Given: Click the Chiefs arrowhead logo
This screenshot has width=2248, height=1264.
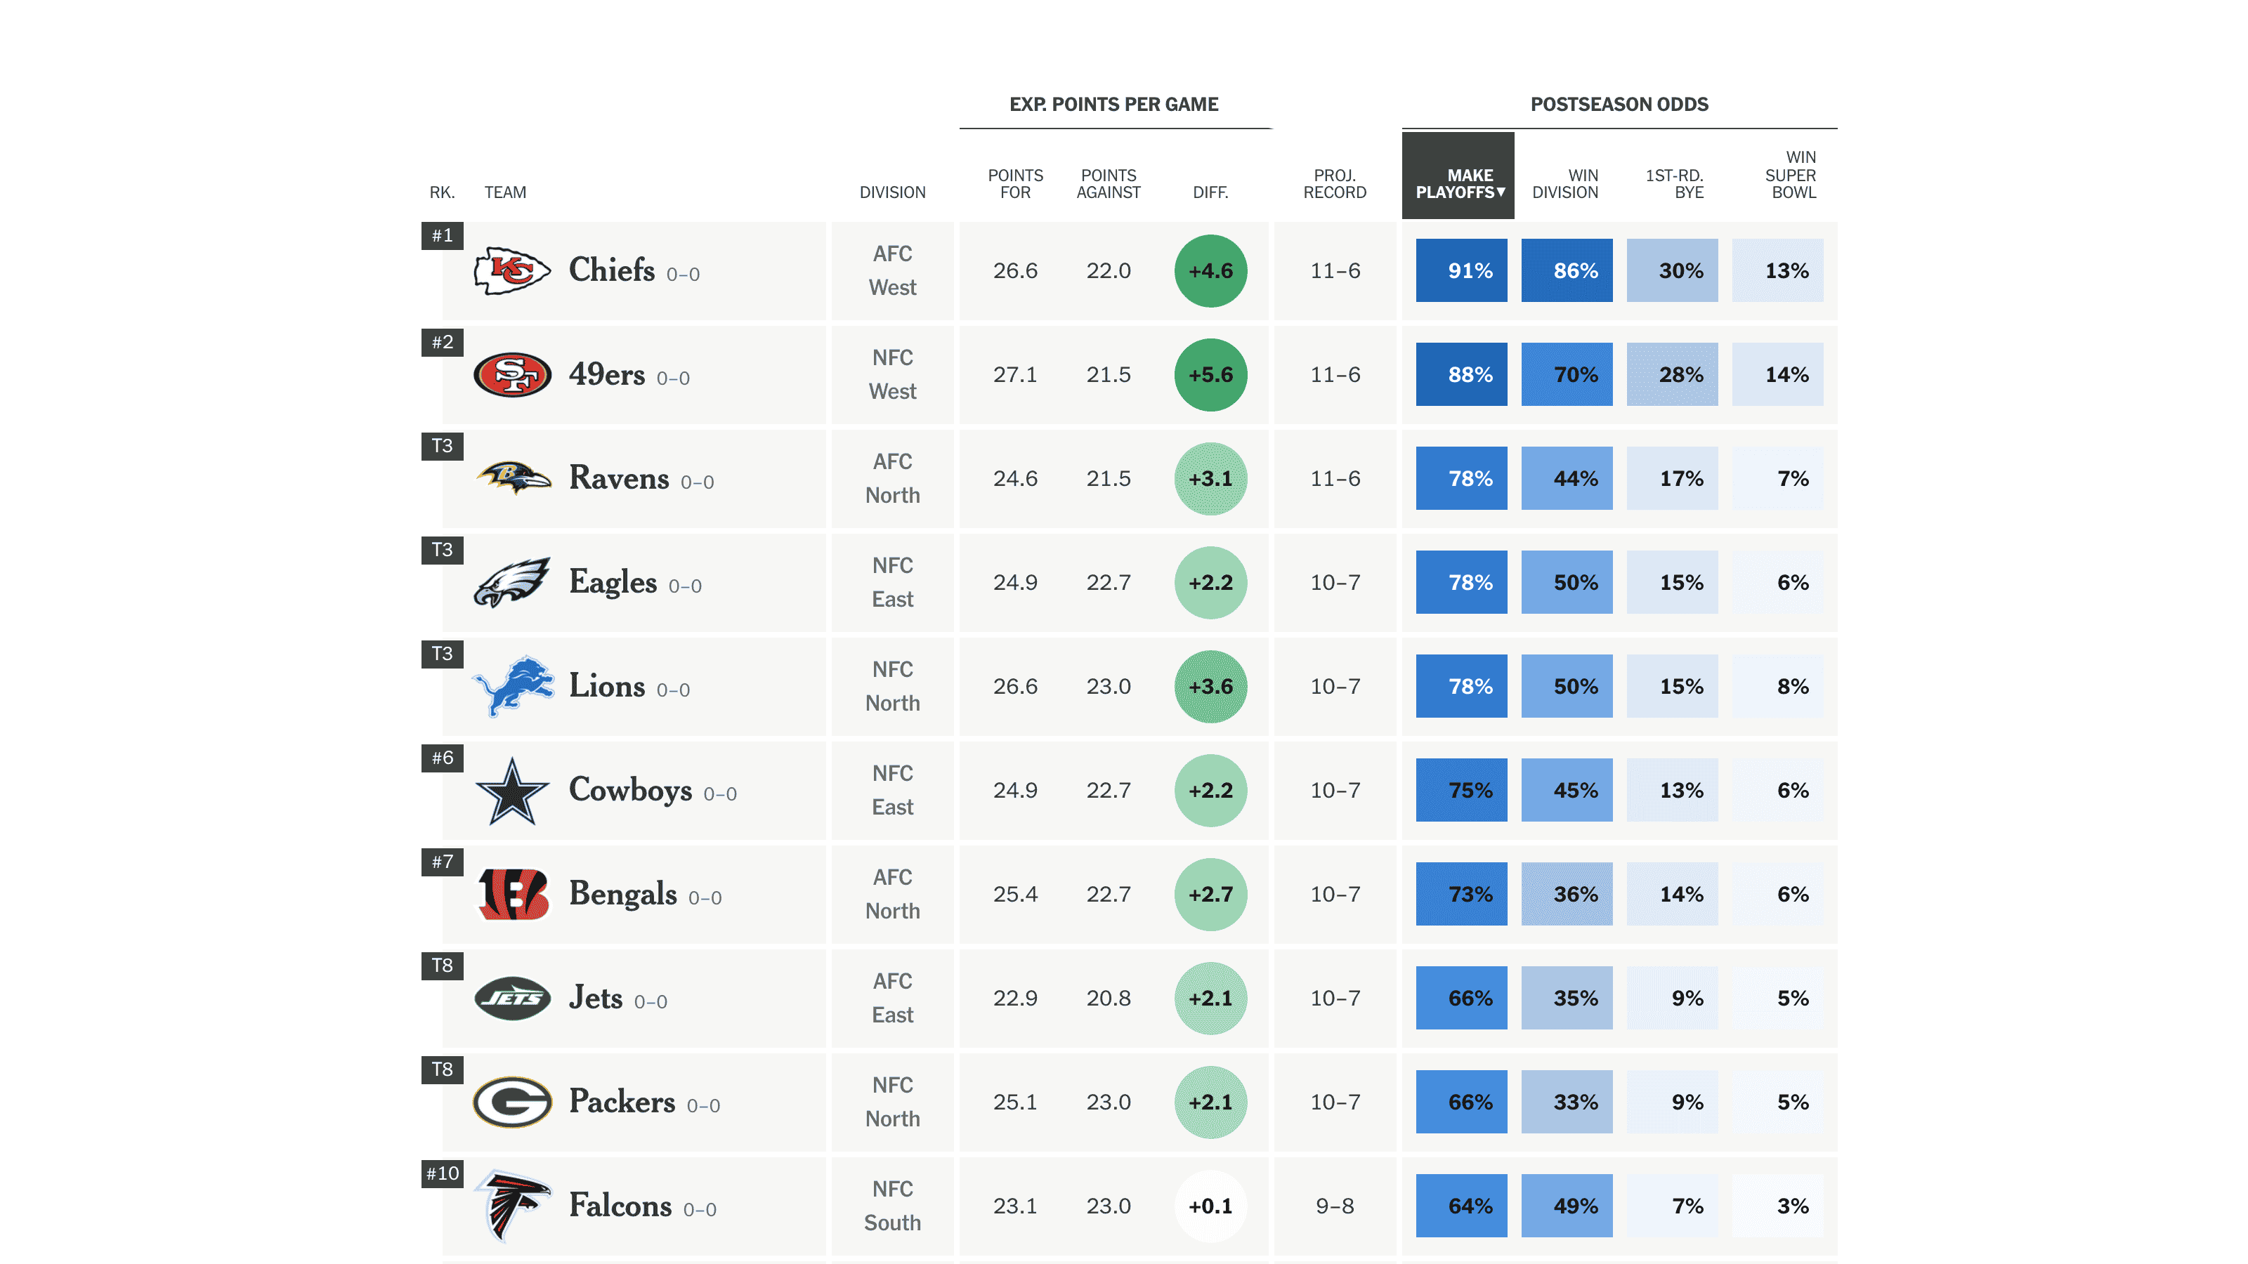Looking at the screenshot, I should pyautogui.click(x=511, y=270).
